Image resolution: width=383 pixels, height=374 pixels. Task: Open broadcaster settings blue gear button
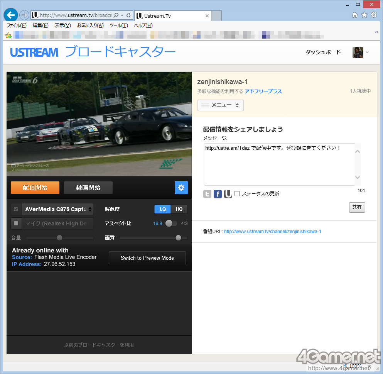pos(181,188)
